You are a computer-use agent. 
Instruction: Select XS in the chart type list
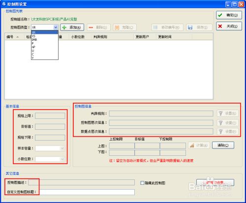point(45,36)
